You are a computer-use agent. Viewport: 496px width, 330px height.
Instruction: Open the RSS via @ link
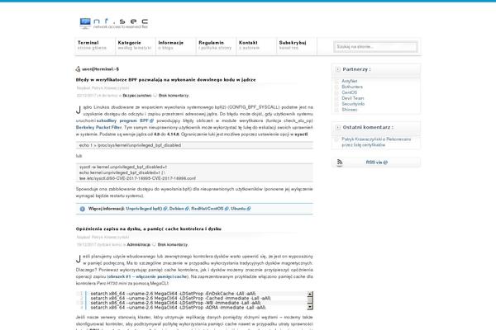tap(376, 163)
